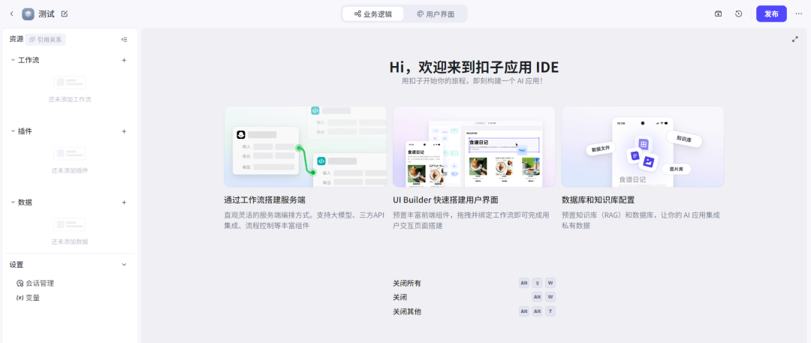
Task: Collapse the 插件 section
Action: pos(13,131)
